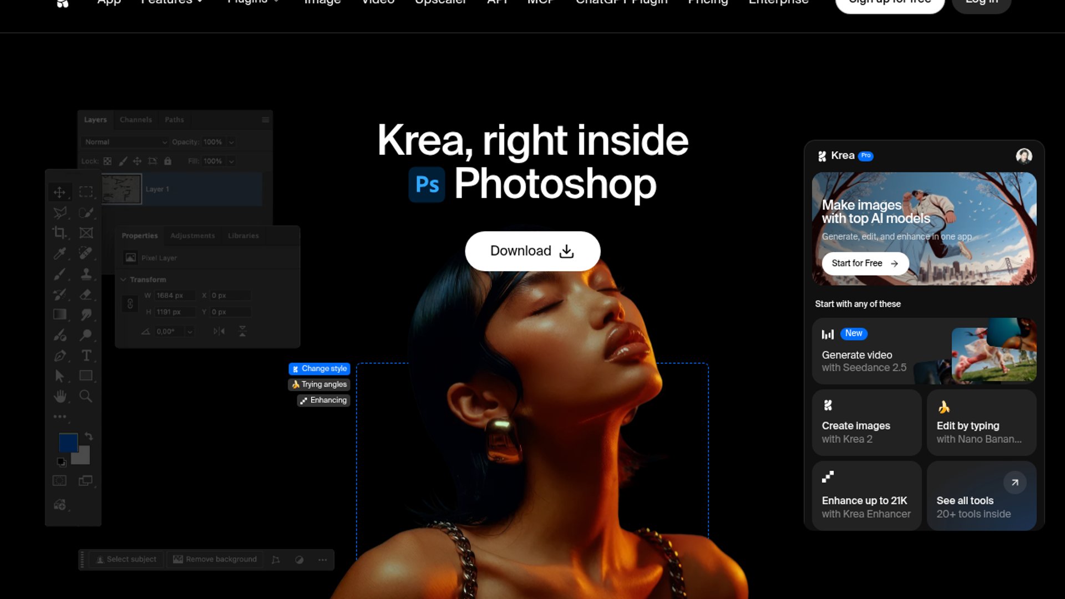Toggle lock image pixels brush icon
1065x599 pixels.
point(123,161)
